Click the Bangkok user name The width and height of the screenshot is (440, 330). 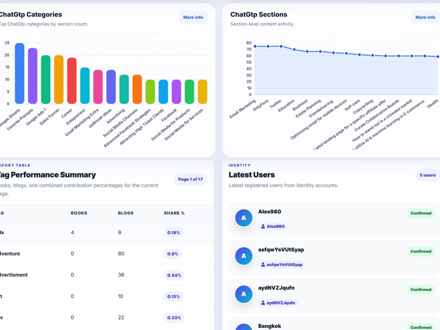[269, 326]
